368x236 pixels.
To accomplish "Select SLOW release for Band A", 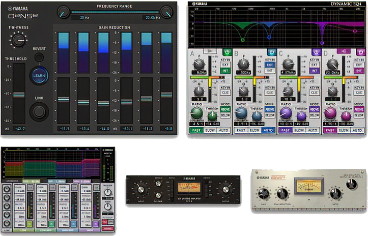I will coord(210,130).
